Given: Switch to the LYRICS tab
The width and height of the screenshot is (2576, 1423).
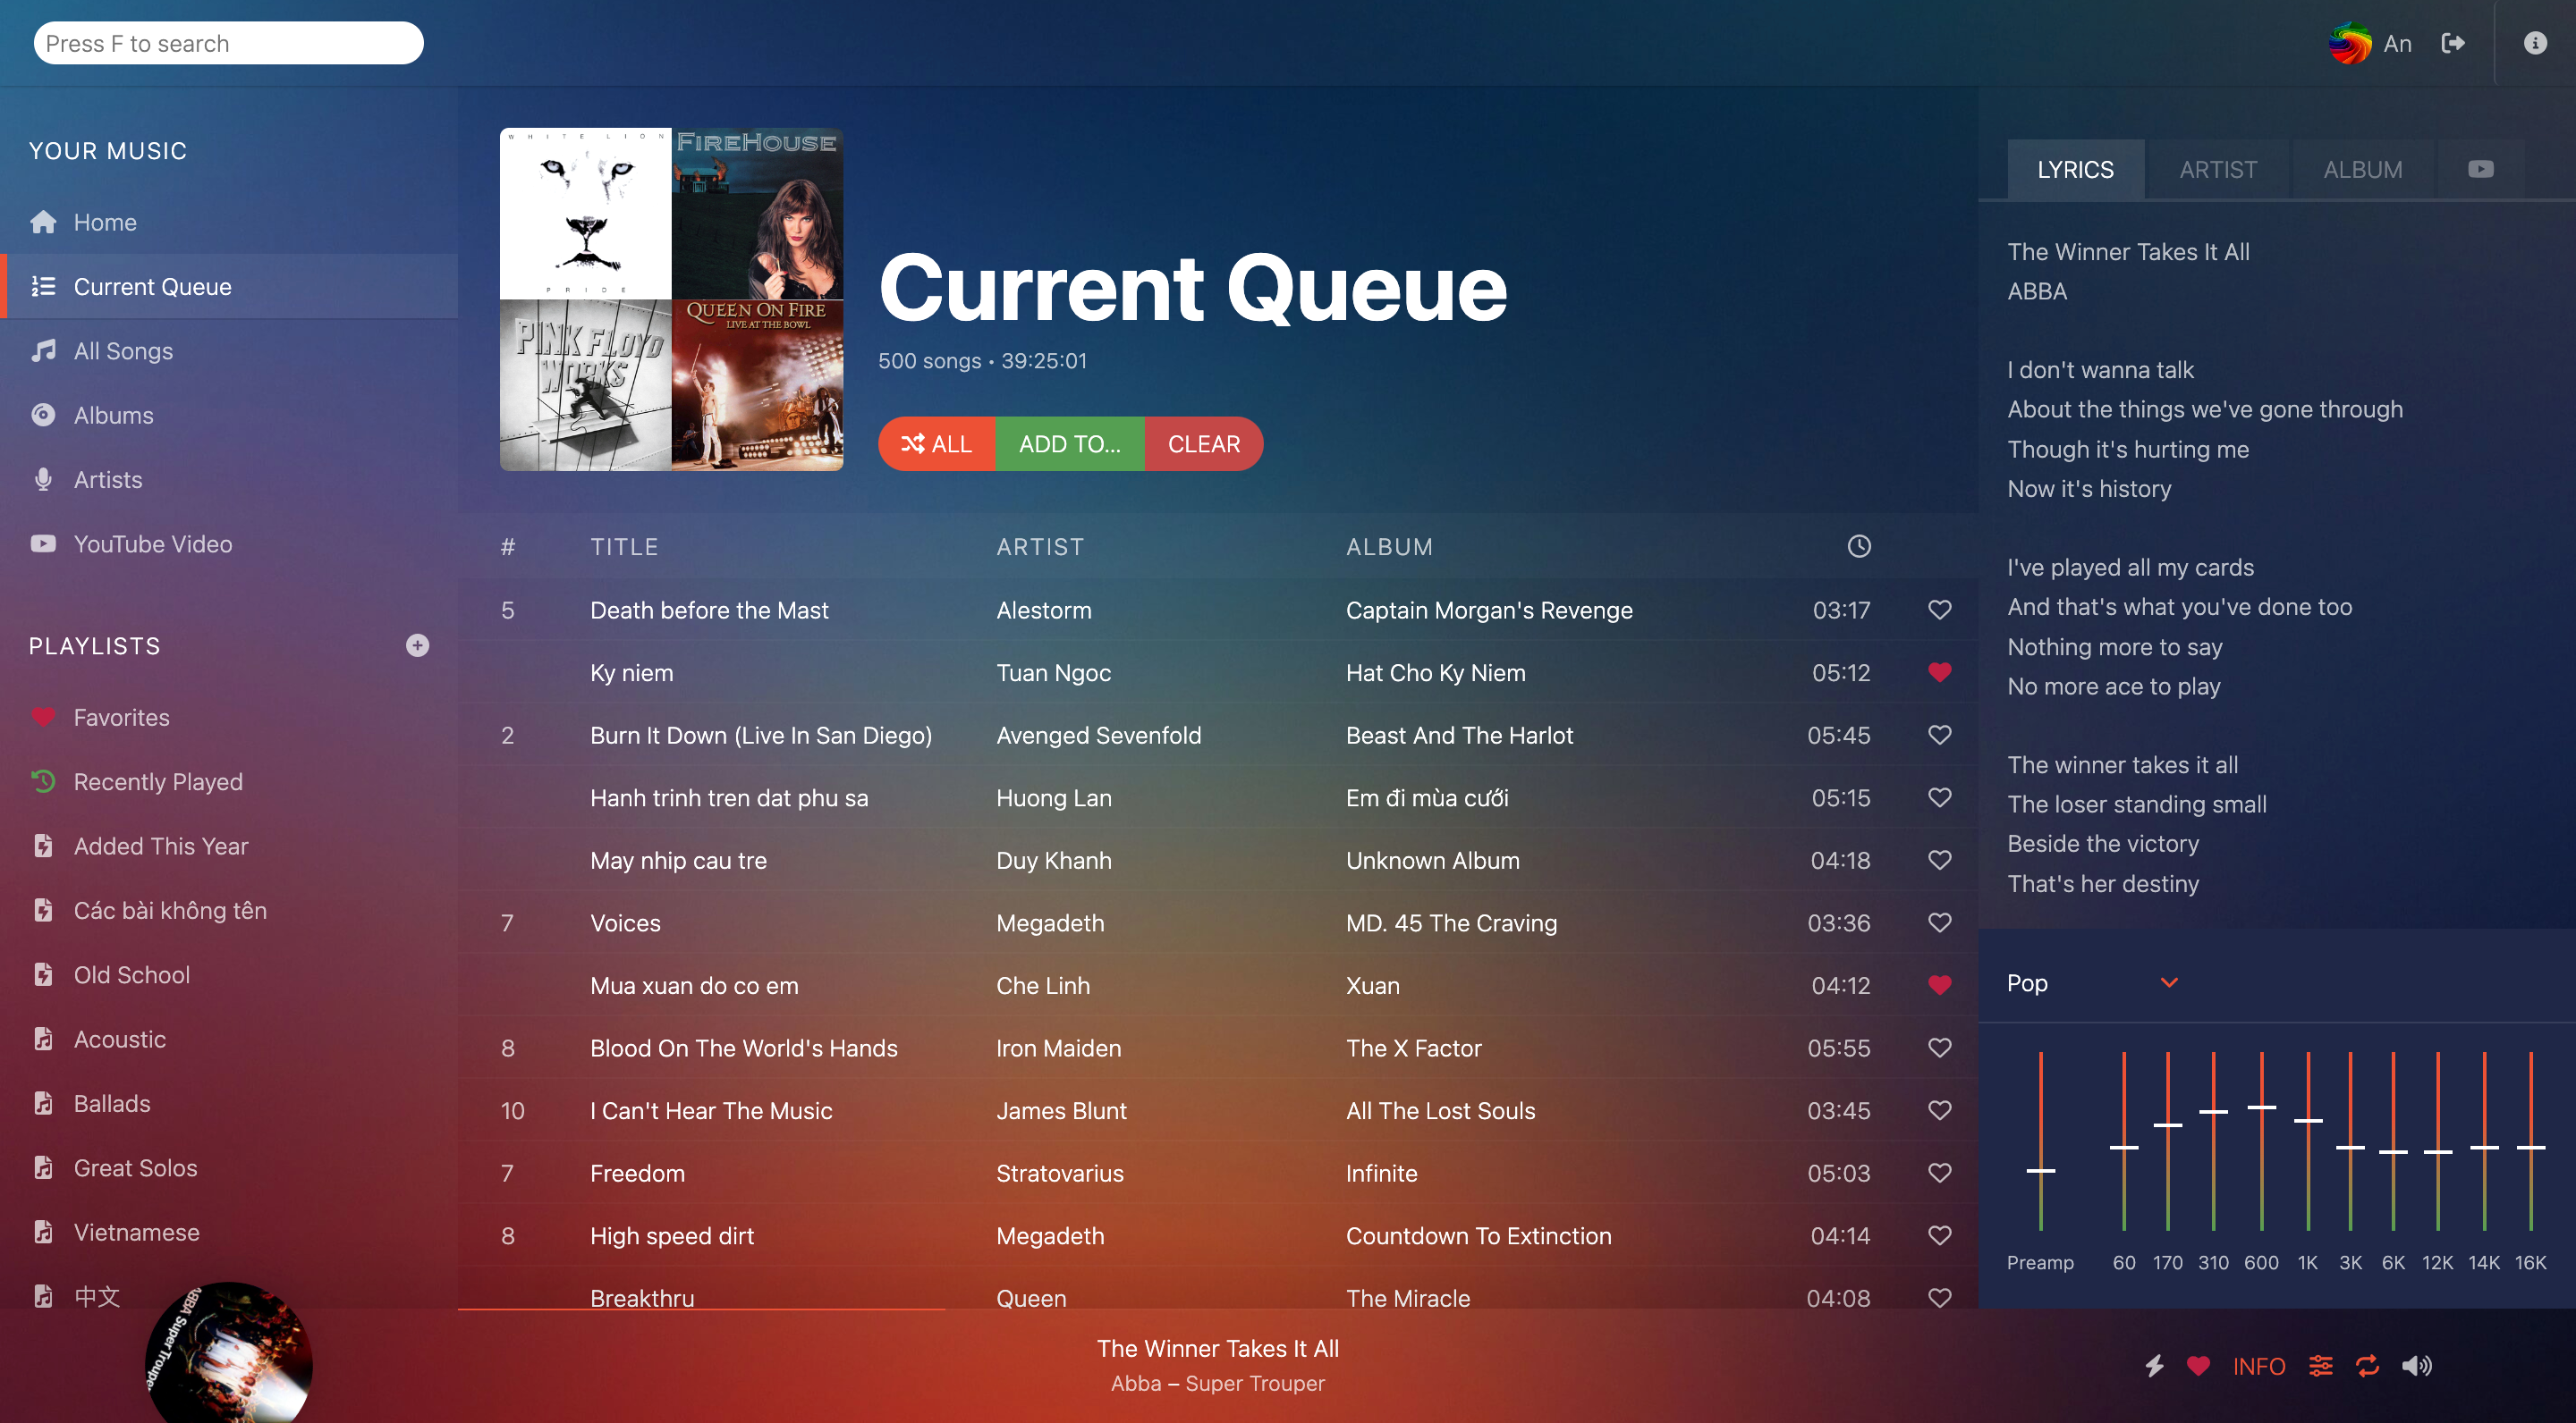Looking at the screenshot, I should click(x=2075, y=169).
